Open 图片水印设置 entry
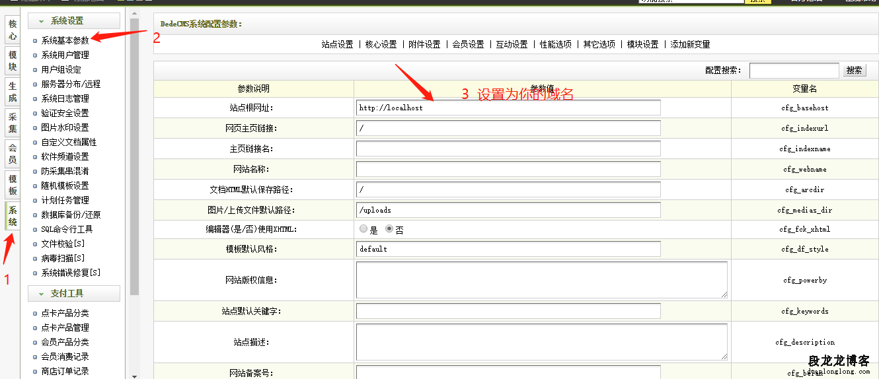 pos(65,127)
